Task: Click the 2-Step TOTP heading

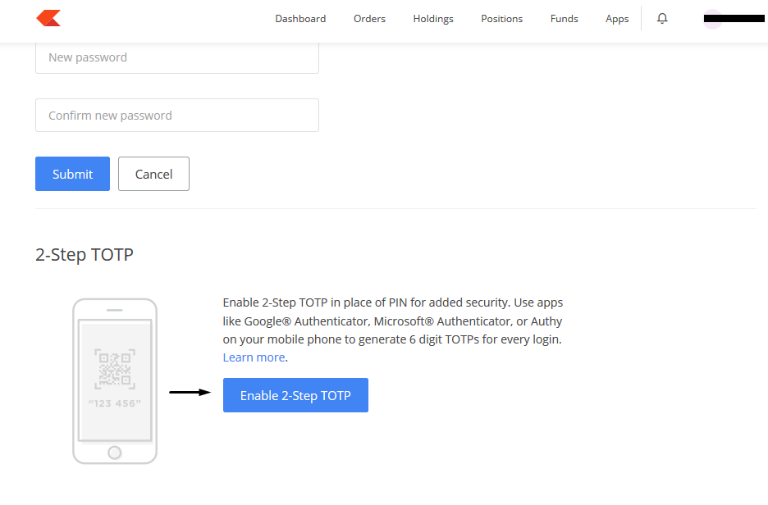Action: pos(85,254)
